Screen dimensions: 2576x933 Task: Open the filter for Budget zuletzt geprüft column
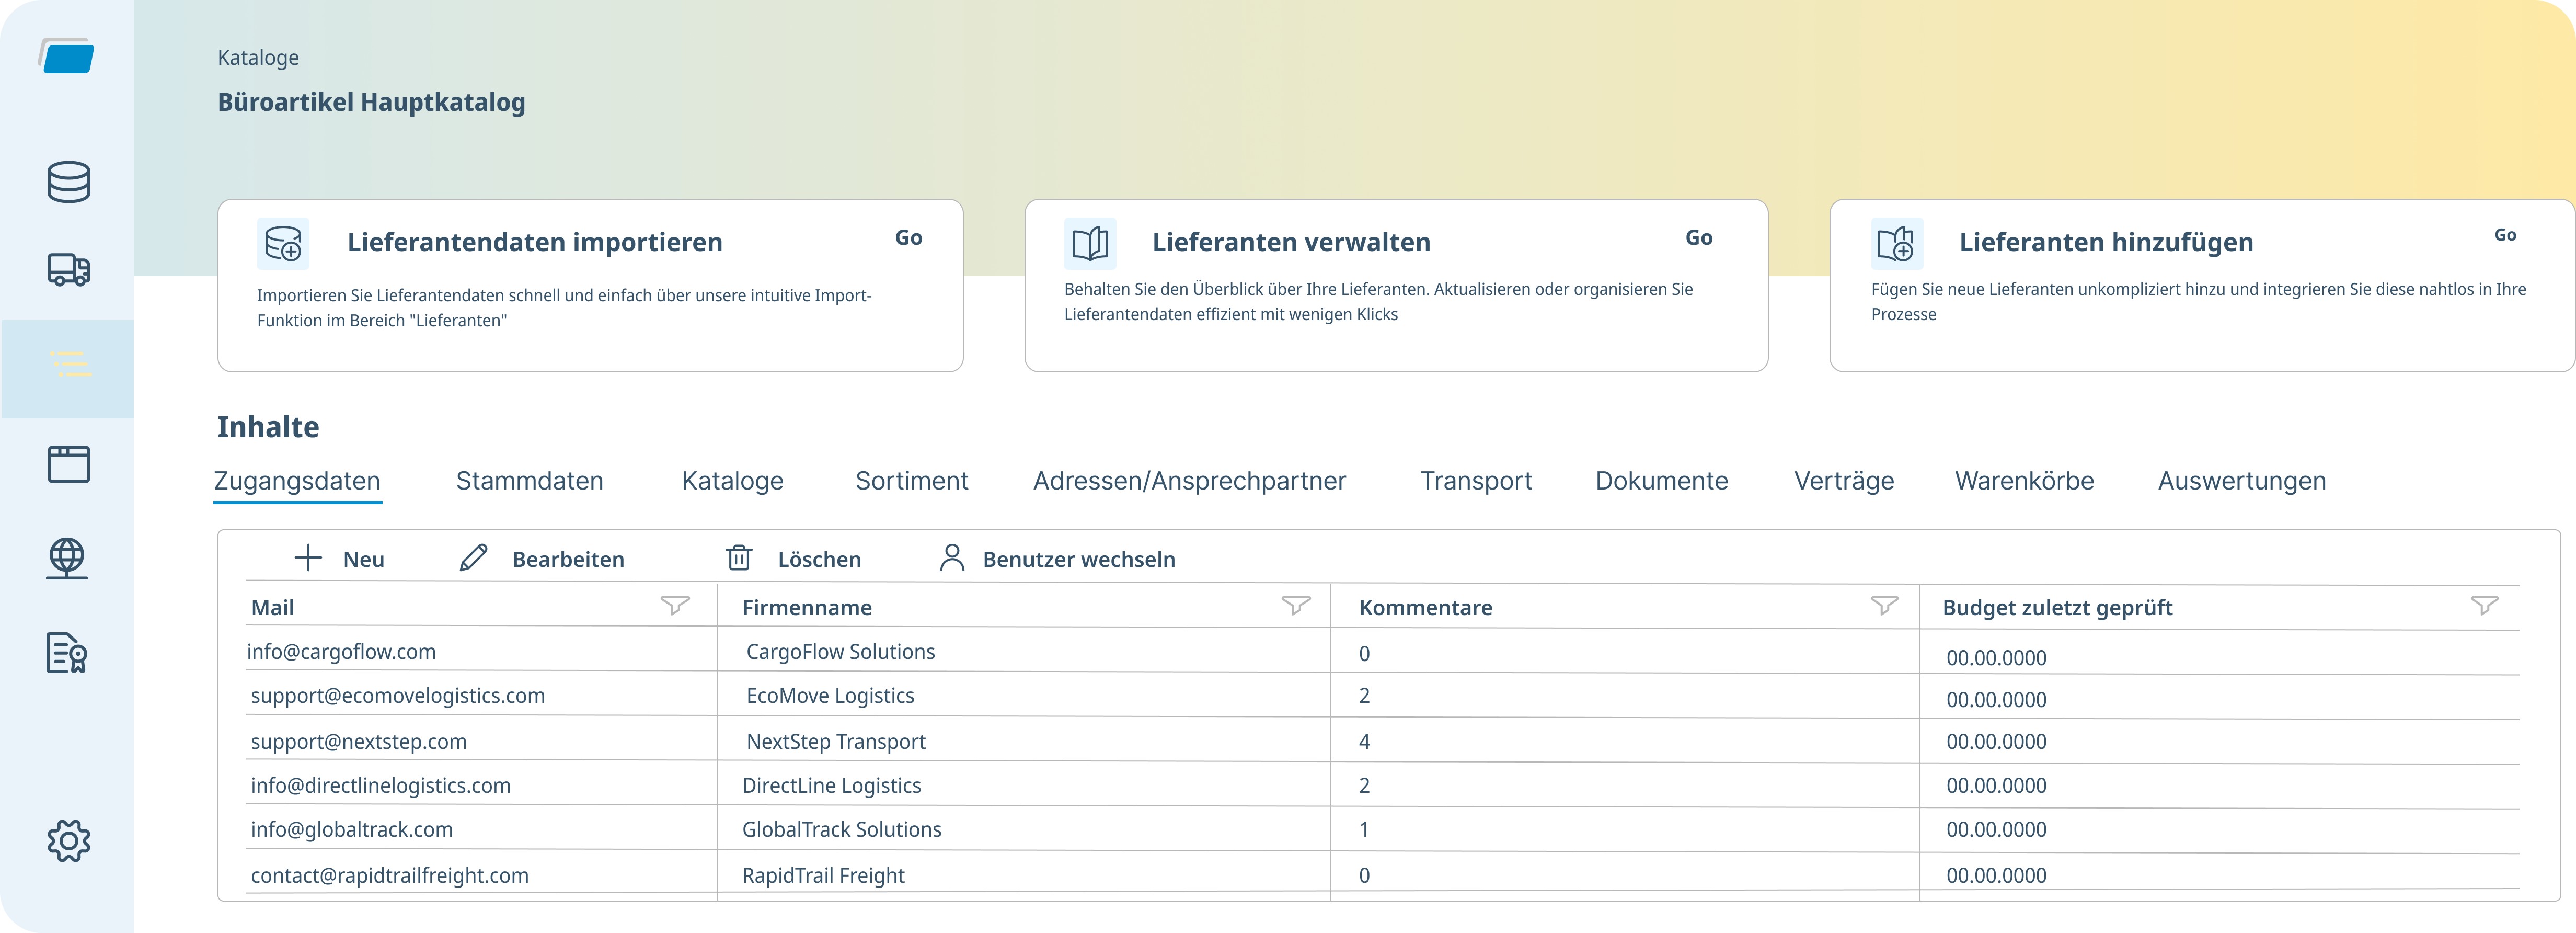click(2484, 606)
